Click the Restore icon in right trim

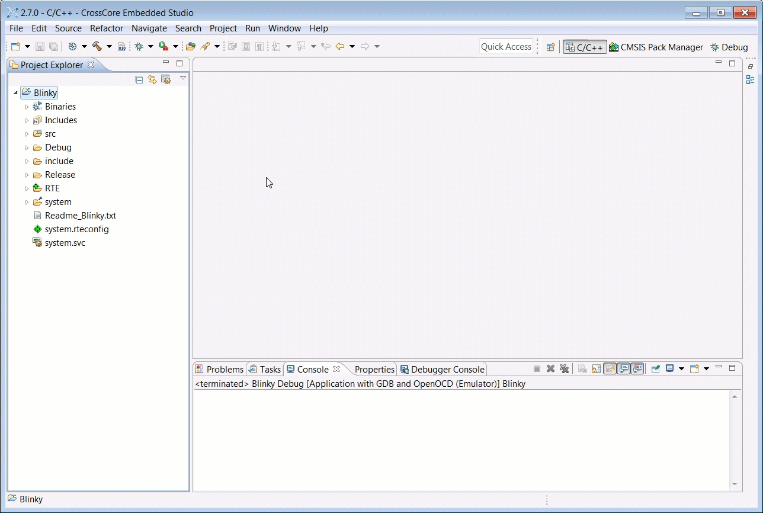pyautogui.click(x=751, y=66)
